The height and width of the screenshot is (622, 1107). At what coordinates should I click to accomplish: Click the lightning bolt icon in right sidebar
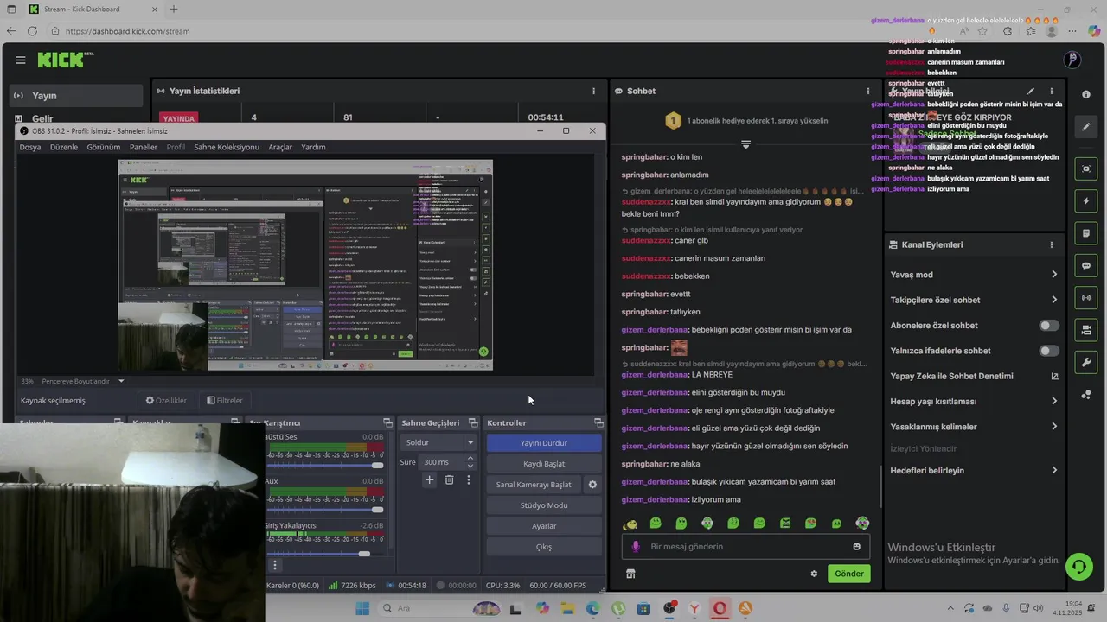click(1086, 201)
